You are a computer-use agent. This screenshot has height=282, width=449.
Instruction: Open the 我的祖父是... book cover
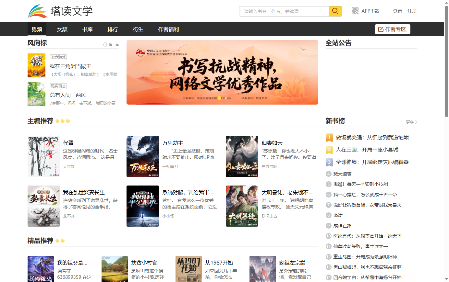(x=41, y=269)
